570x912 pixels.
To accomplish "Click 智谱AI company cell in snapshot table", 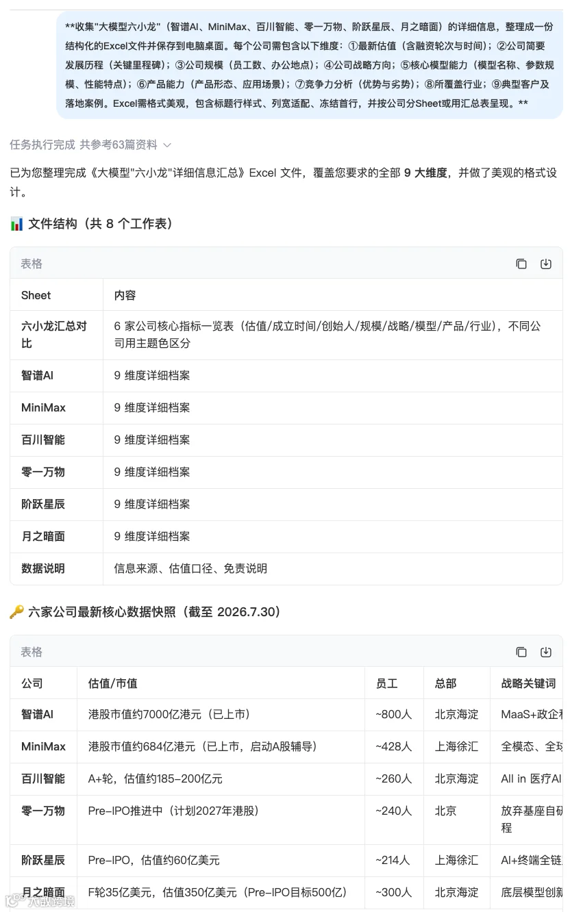I will coord(43,715).
